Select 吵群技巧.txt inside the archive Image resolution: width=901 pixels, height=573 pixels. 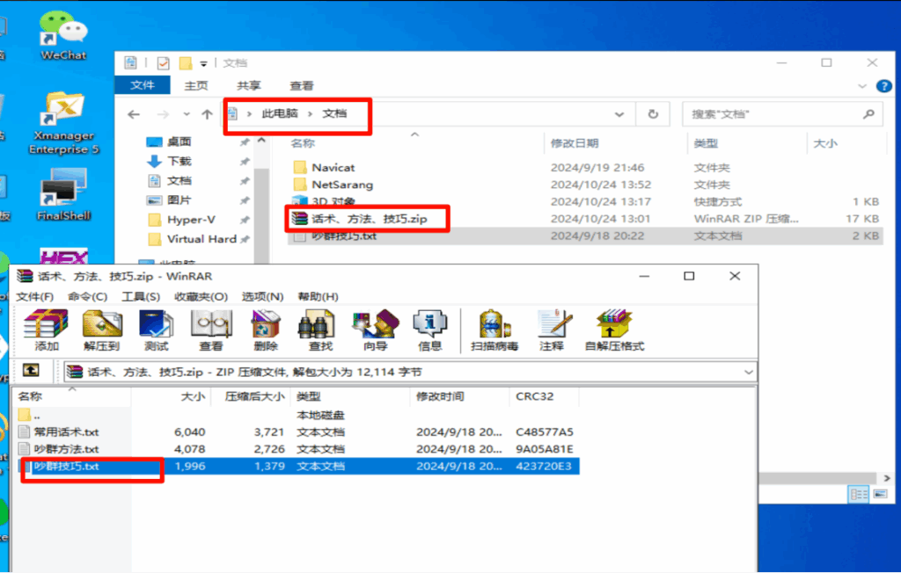click(70, 466)
